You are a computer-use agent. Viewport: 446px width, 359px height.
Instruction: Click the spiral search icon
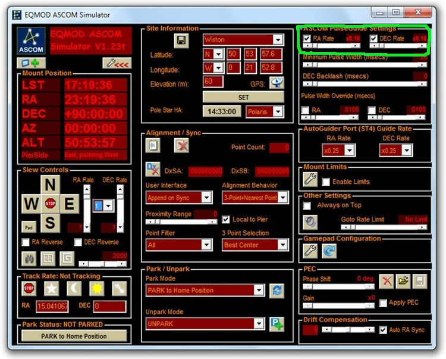(x=67, y=258)
